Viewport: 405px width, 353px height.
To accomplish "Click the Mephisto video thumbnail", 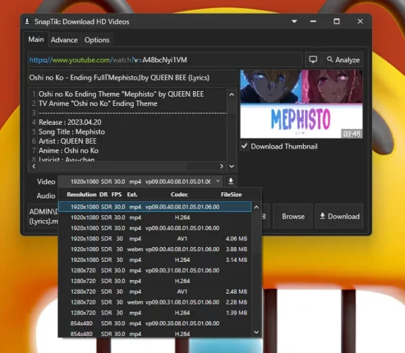I will 301,104.
